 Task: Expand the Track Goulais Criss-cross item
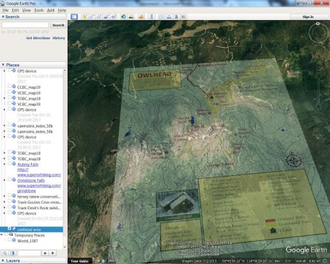click(5, 202)
